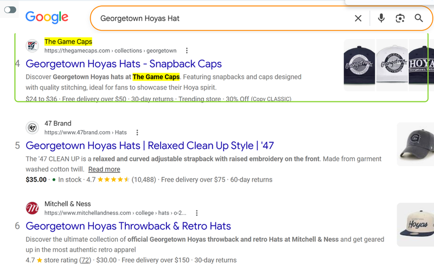Click The Game Caps site favicon

pos(33,46)
